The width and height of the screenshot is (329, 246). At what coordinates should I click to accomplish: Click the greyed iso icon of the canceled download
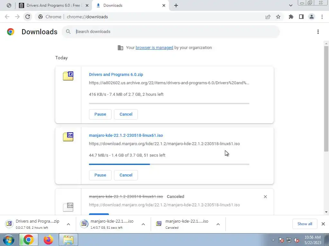click(68, 207)
